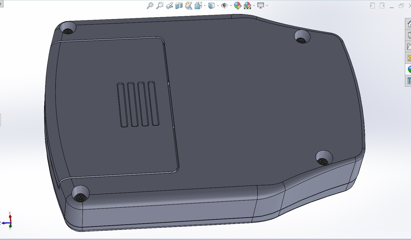Image resolution: width=411 pixels, height=240 pixels.
Task: Restore down the document window
Action: (401, 6)
